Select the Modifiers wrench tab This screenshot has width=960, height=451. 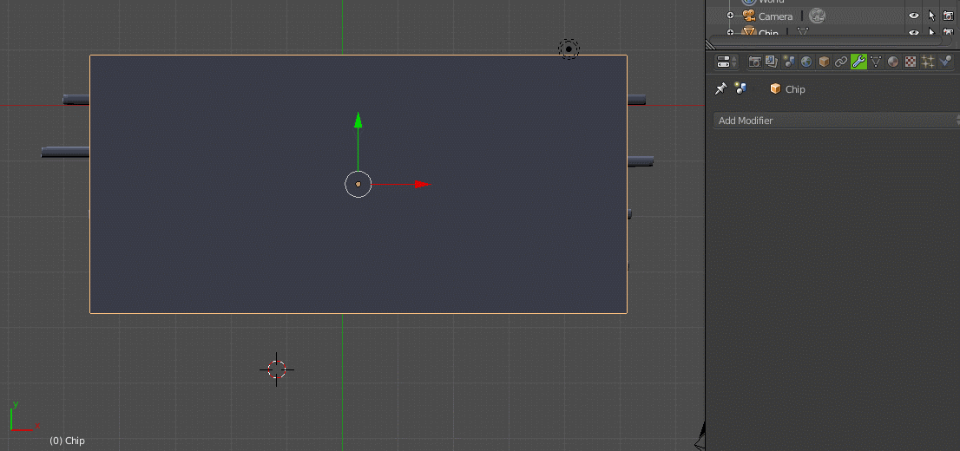coord(858,62)
